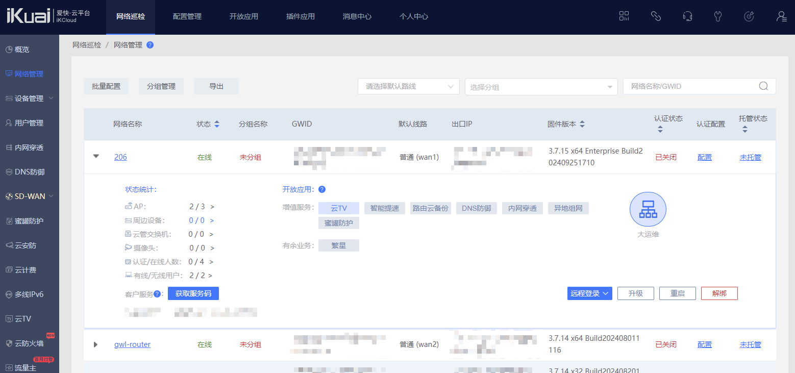795x373 pixels.
Task: Click search magnifier icon in search box
Action: tap(763, 86)
